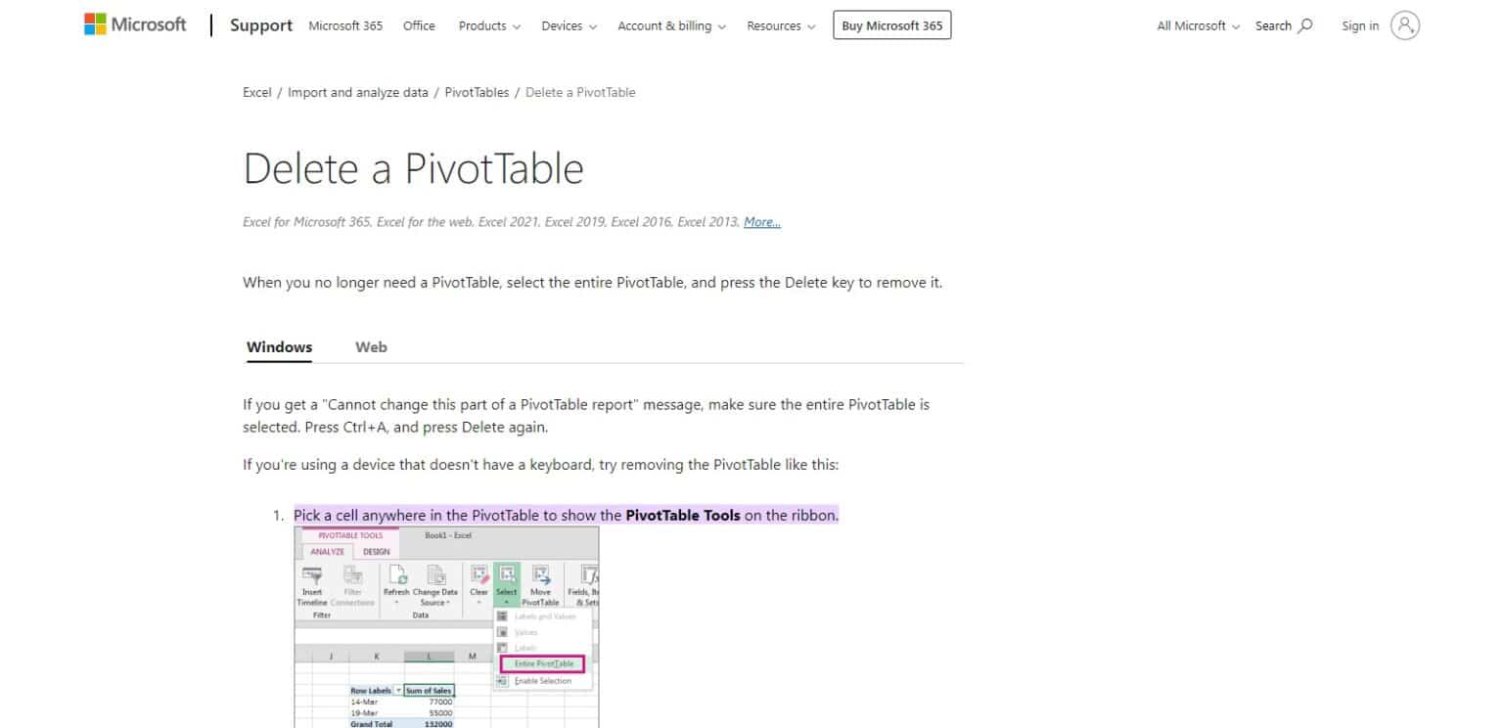This screenshot has width=1503, height=728.
Task: Click the Entire PivotTable highlighted menu option
Action: (542, 664)
